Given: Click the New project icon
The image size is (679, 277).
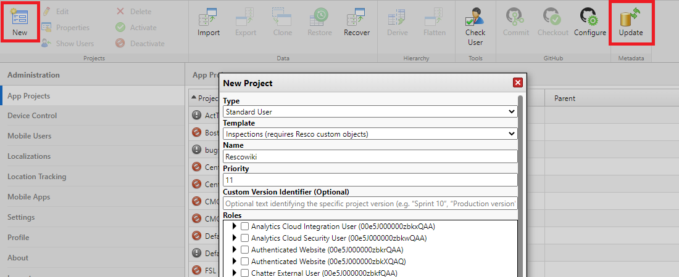Looking at the screenshot, I should (20, 17).
